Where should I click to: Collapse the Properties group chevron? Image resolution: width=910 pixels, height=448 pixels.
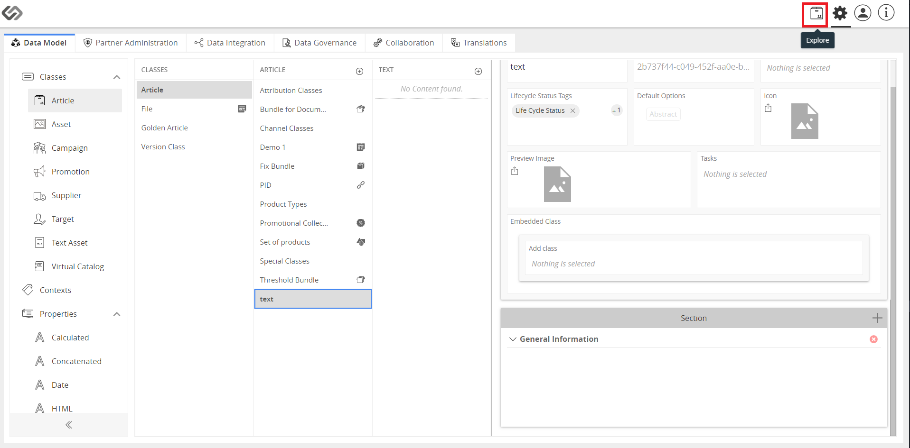point(117,314)
